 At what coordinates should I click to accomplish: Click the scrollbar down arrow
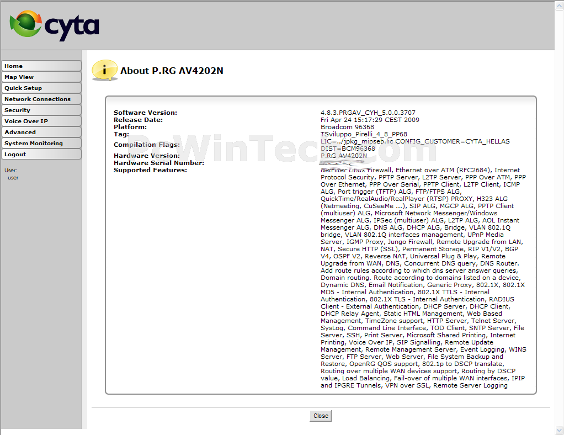pyautogui.click(x=560, y=430)
